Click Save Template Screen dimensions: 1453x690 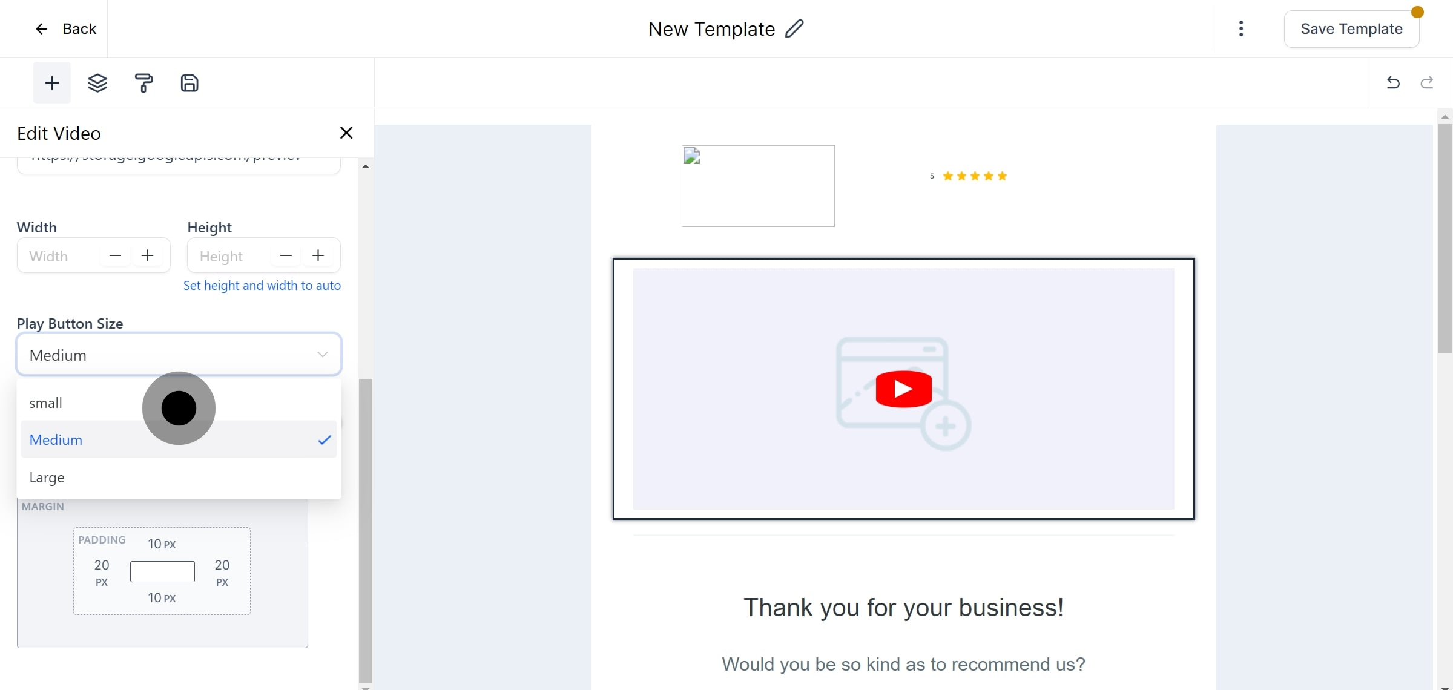[1351, 28]
